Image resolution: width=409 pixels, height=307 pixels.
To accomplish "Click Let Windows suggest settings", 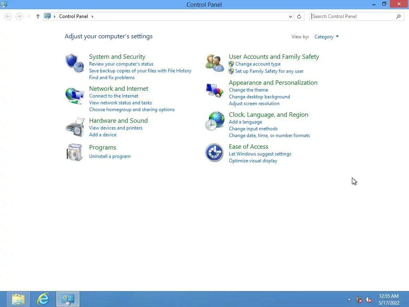I will pyautogui.click(x=260, y=154).
